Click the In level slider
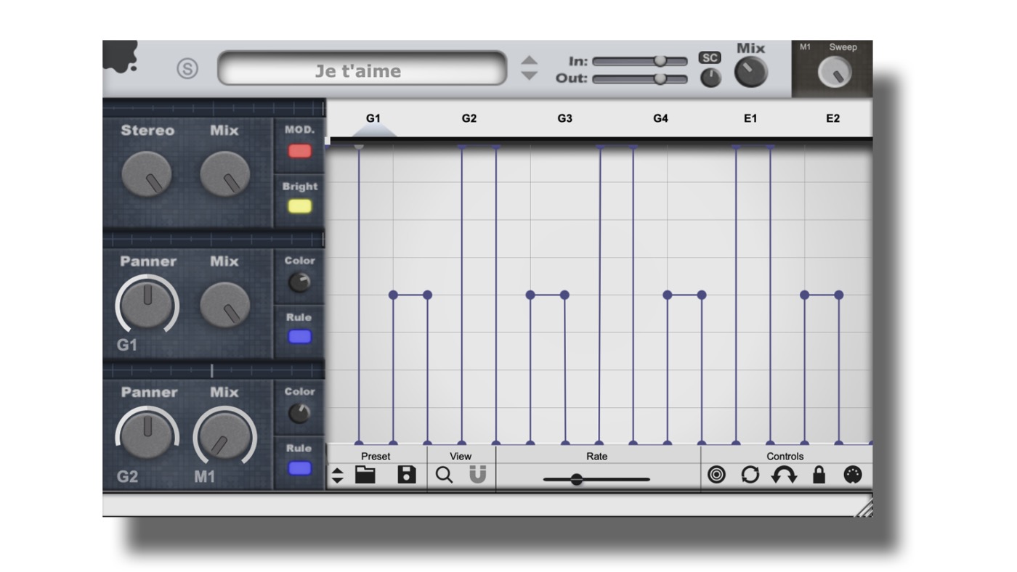Image resolution: width=1017 pixels, height=572 pixels. point(640,61)
